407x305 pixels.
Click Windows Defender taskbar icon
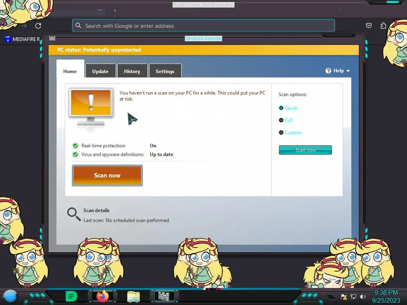[x=164, y=296]
